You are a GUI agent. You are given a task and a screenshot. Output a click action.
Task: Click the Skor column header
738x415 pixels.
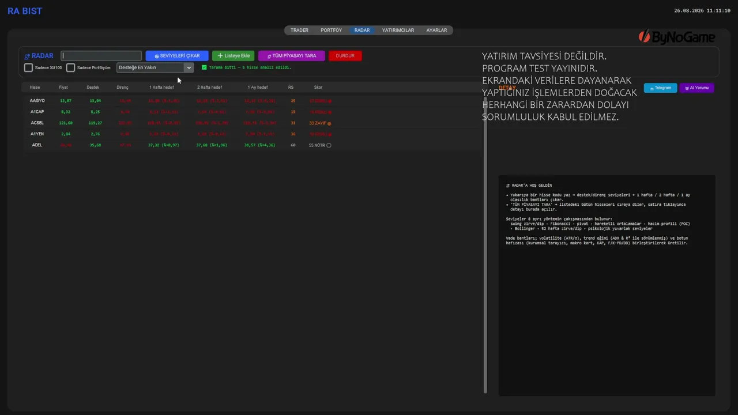[x=318, y=88]
